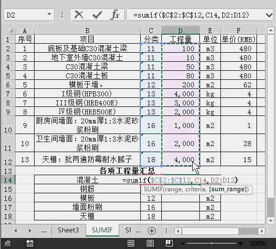Click unit price cell 28
The height and width of the screenshot is (249, 276).
click(238, 143)
